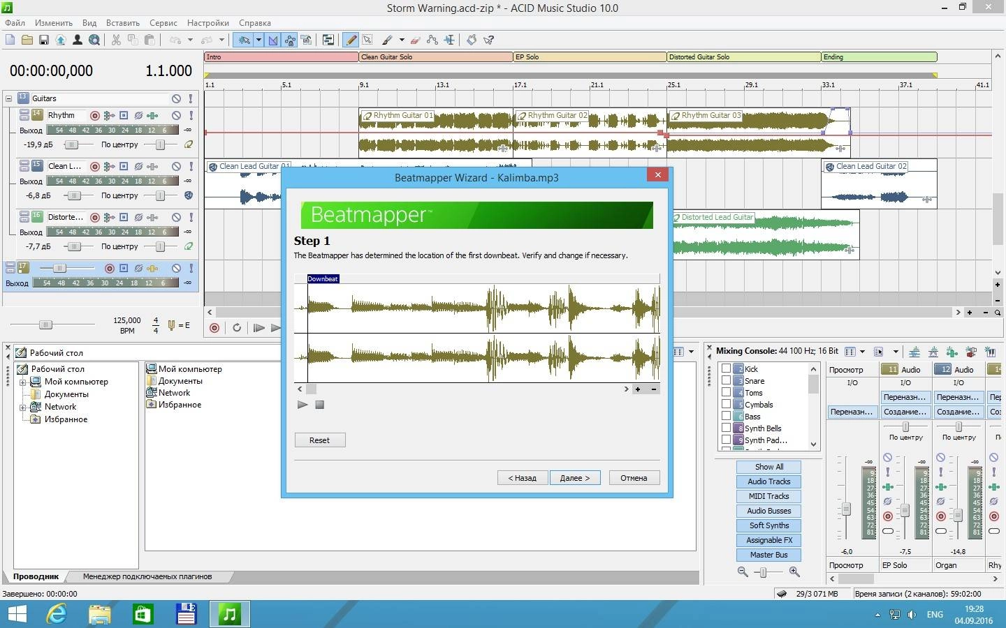Viewport: 1006px width, 628px height.
Task: Check the Toms track checkbox
Action: tap(726, 392)
